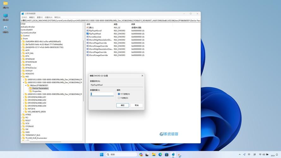Show hidden tray icons chevron
Screen dimensions: 281x158
(x=240, y=155)
